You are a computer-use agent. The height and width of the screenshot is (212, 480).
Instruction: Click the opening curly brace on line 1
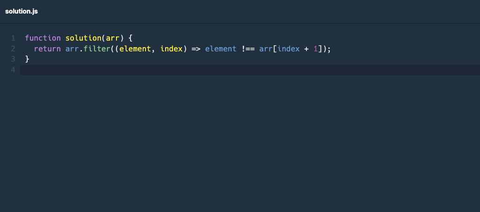[131, 38]
